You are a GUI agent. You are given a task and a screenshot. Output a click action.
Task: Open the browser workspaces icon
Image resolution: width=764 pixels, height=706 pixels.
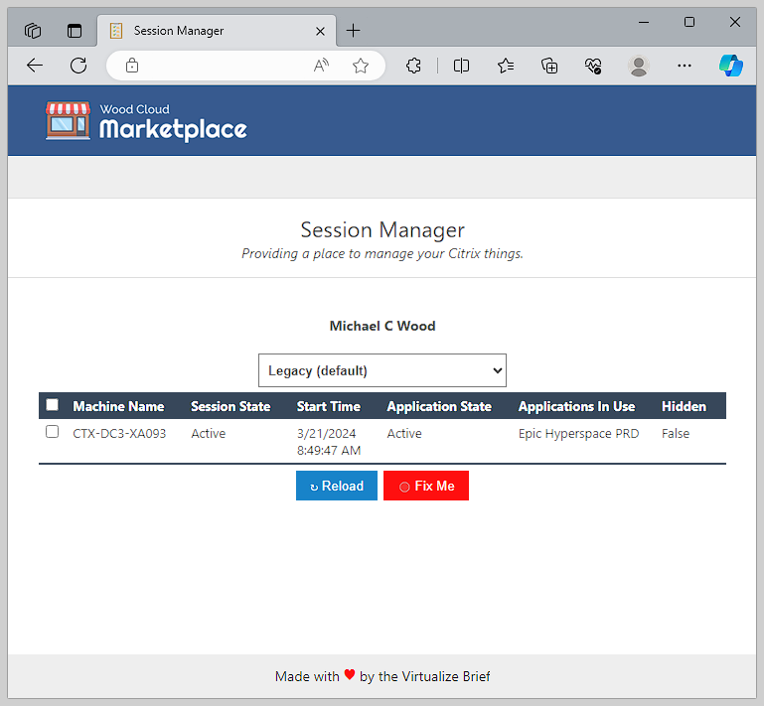coord(33,31)
